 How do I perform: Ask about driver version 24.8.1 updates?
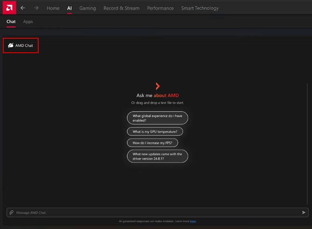pos(157,156)
